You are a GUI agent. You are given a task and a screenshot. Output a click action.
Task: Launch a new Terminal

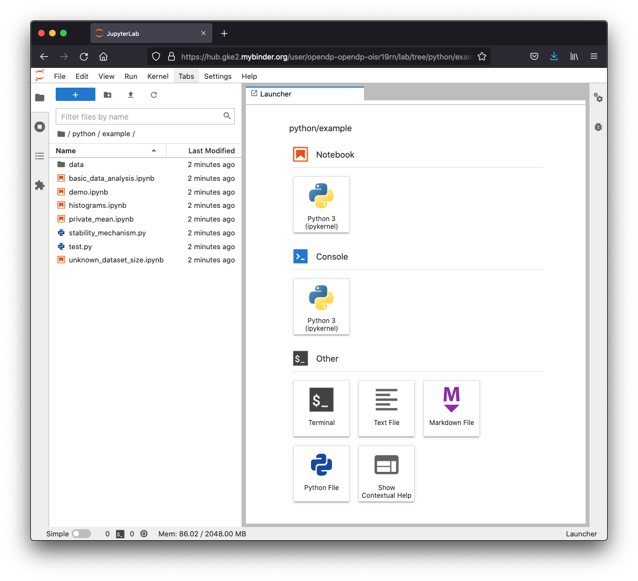point(321,408)
